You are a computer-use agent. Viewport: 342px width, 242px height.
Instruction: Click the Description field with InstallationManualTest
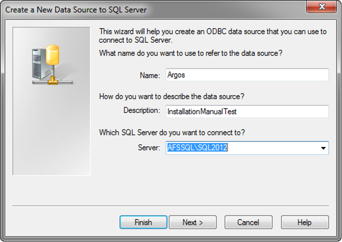pyautogui.click(x=247, y=112)
